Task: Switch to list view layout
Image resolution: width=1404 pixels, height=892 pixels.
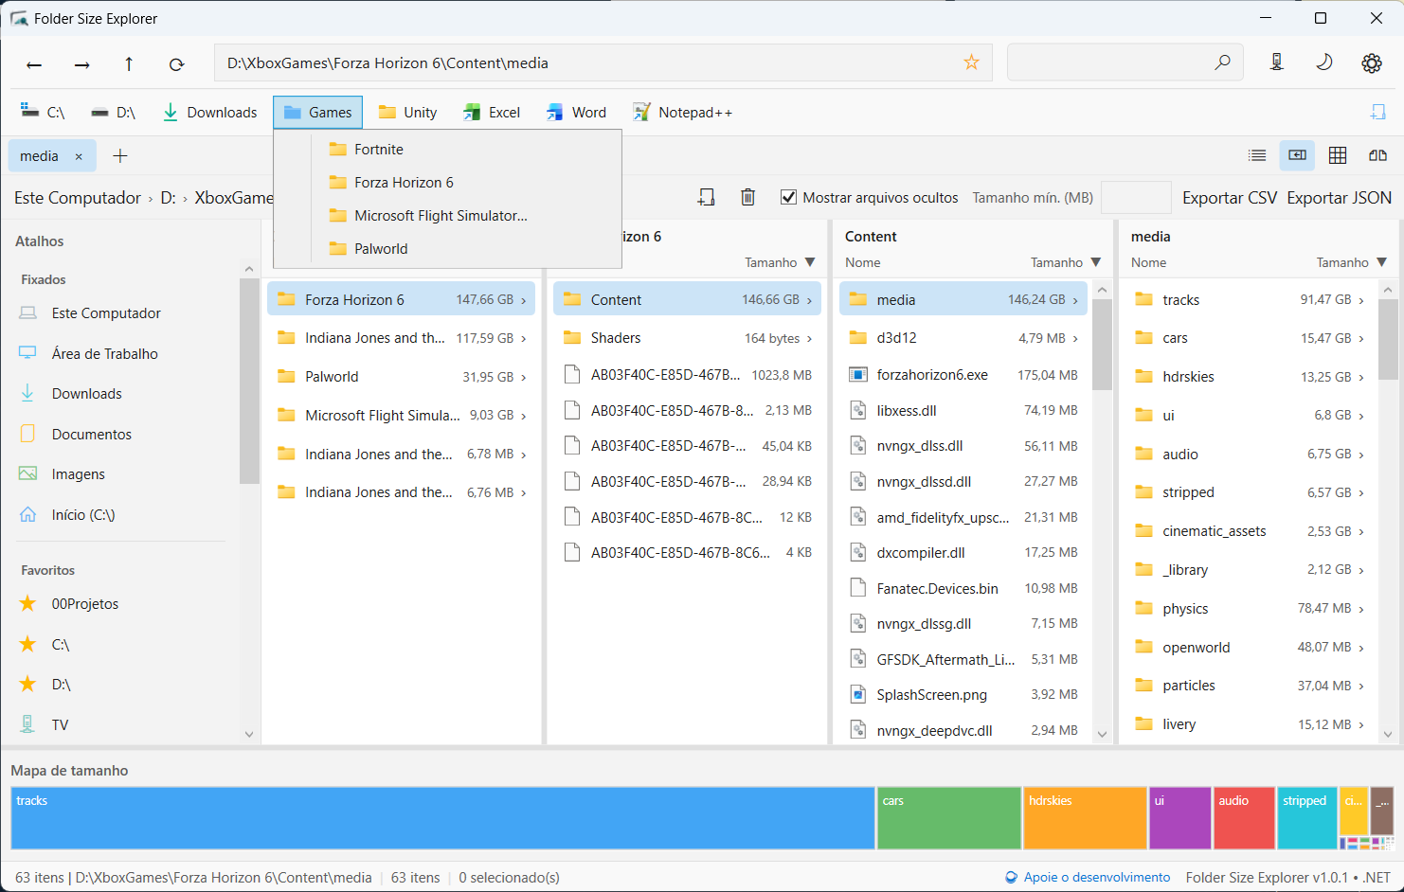Action: tap(1257, 155)
